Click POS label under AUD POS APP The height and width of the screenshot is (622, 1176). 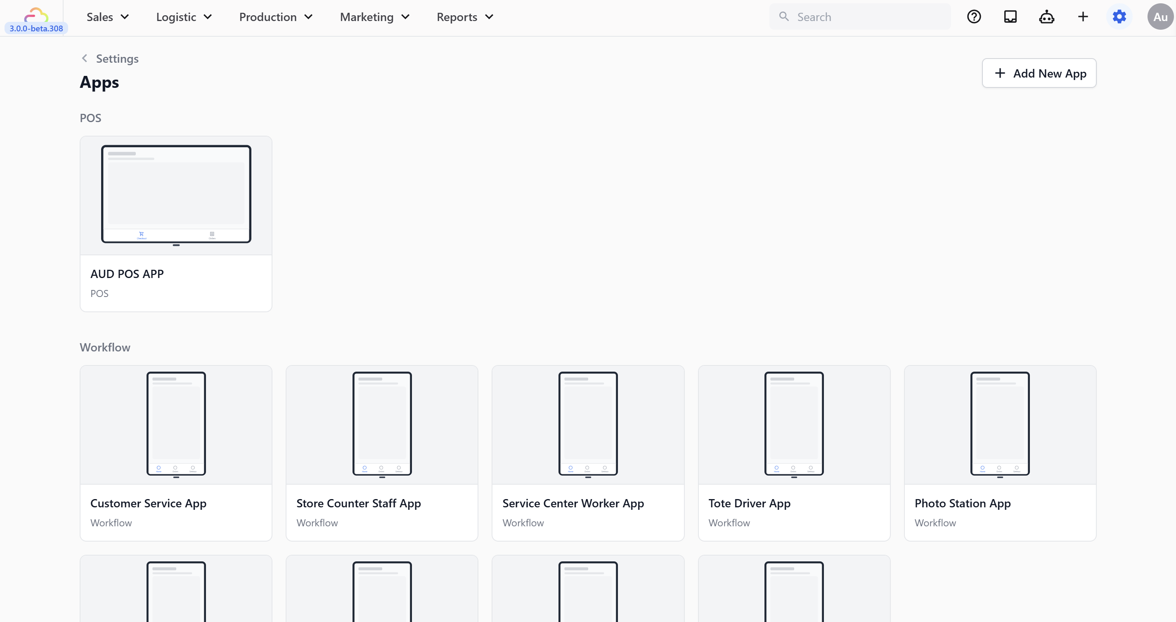pos(99,293)
